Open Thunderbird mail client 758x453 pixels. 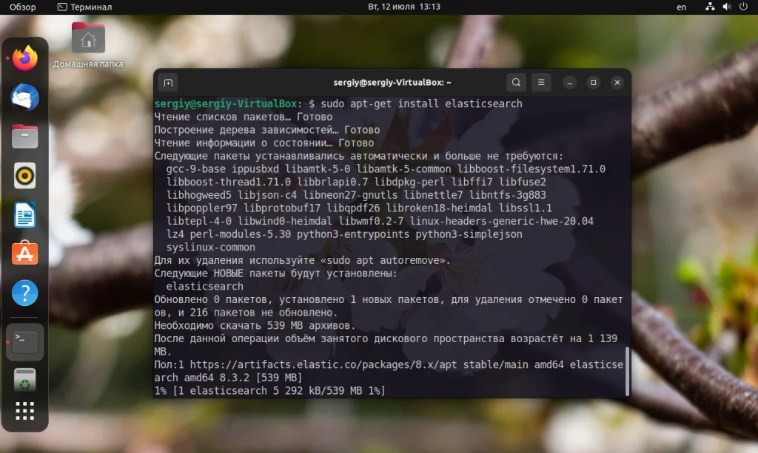(24, 98)
